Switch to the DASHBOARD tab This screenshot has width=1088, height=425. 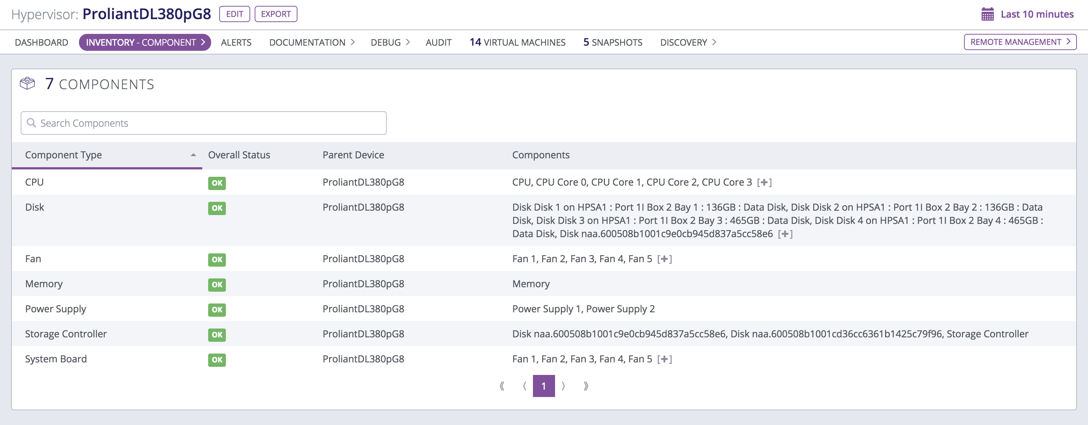(41, 42)
